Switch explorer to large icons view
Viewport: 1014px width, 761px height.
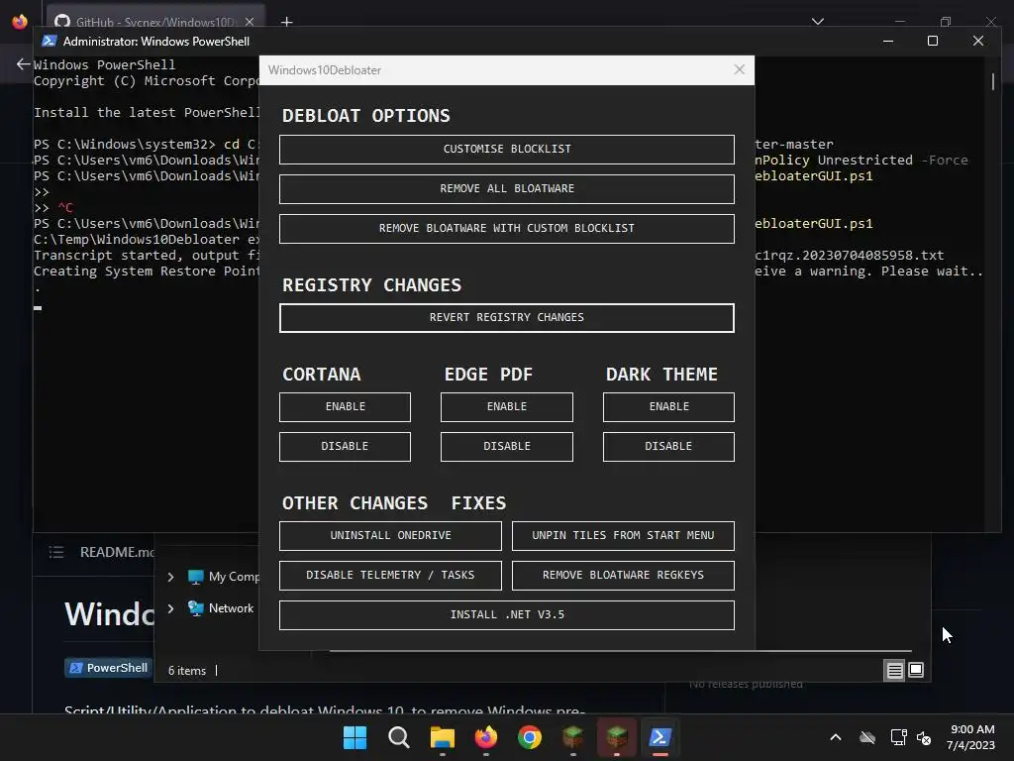pos(916,670)
